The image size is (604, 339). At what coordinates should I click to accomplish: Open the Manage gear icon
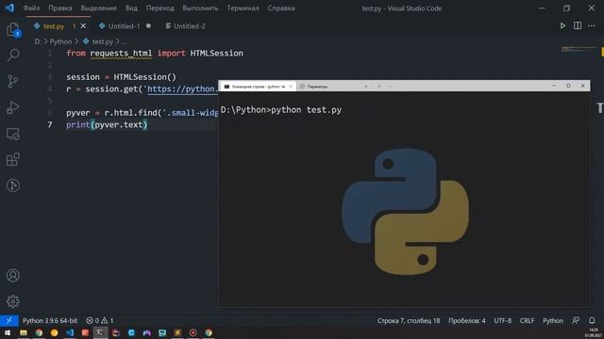click(x=13, y=301)
